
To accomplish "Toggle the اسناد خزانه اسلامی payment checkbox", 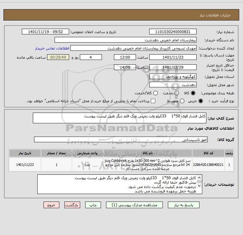I will click(153, 101).
